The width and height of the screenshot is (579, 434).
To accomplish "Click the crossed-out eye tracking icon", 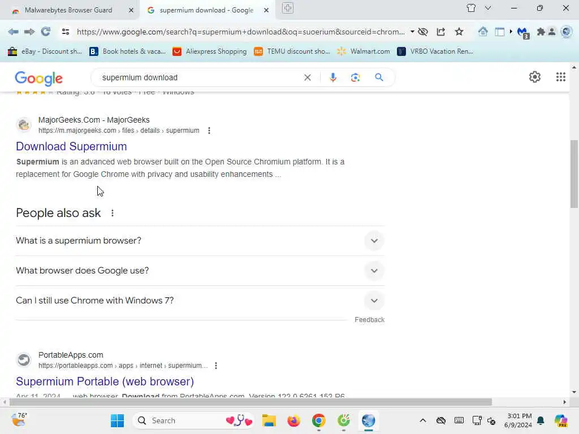I will [x=423, y=32].
